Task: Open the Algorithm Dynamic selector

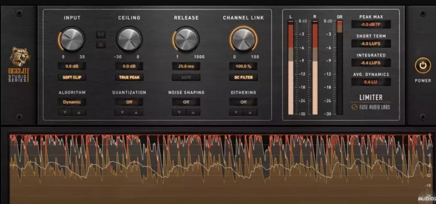Action: [72, 102]
